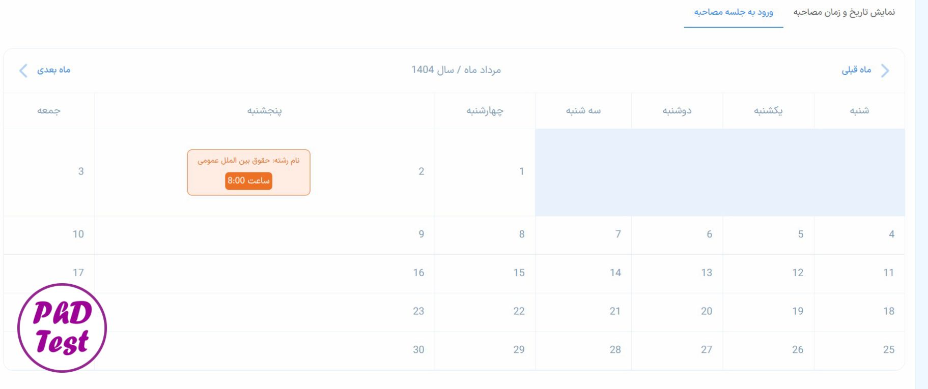Click the previous month chevron arrow icon
The image size is (928, 389).
[885, 71]
